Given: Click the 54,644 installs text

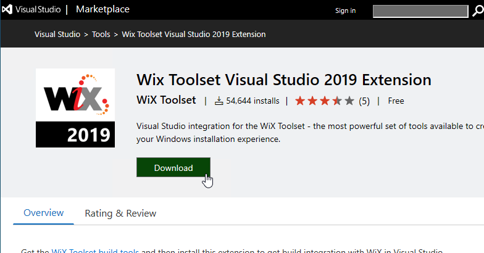Looking at the screenshot, I should 253,101.
